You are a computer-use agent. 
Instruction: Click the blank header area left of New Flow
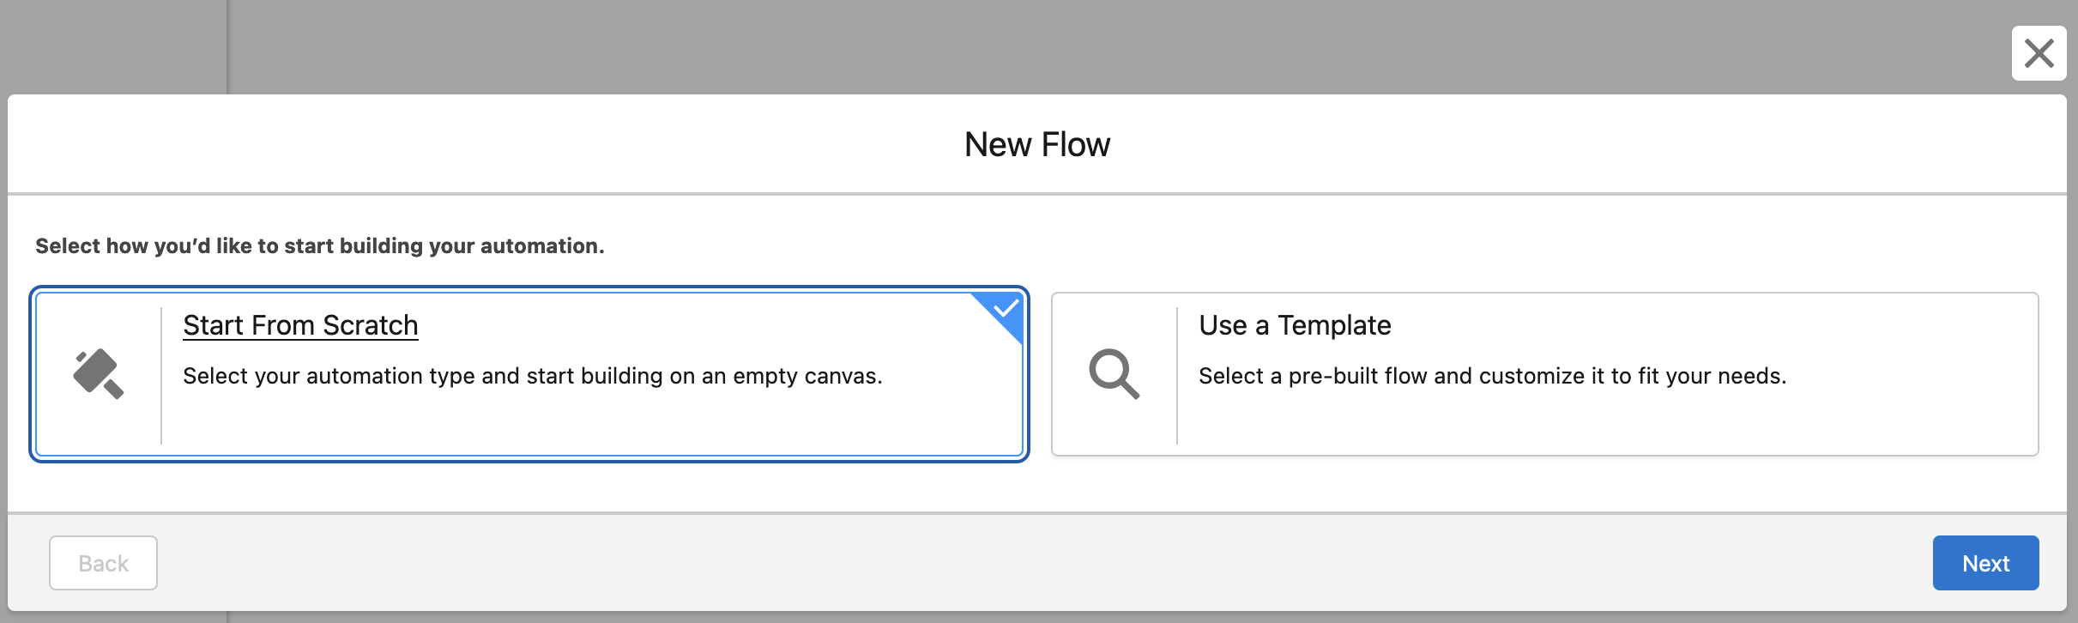tap(429, 144)
